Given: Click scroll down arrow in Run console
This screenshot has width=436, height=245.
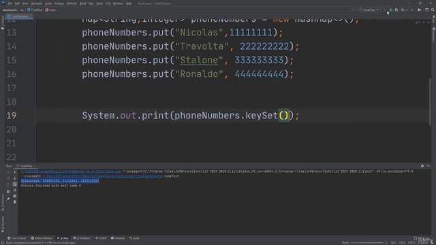Looking at the screenshot, I should (x=15, y=178).
